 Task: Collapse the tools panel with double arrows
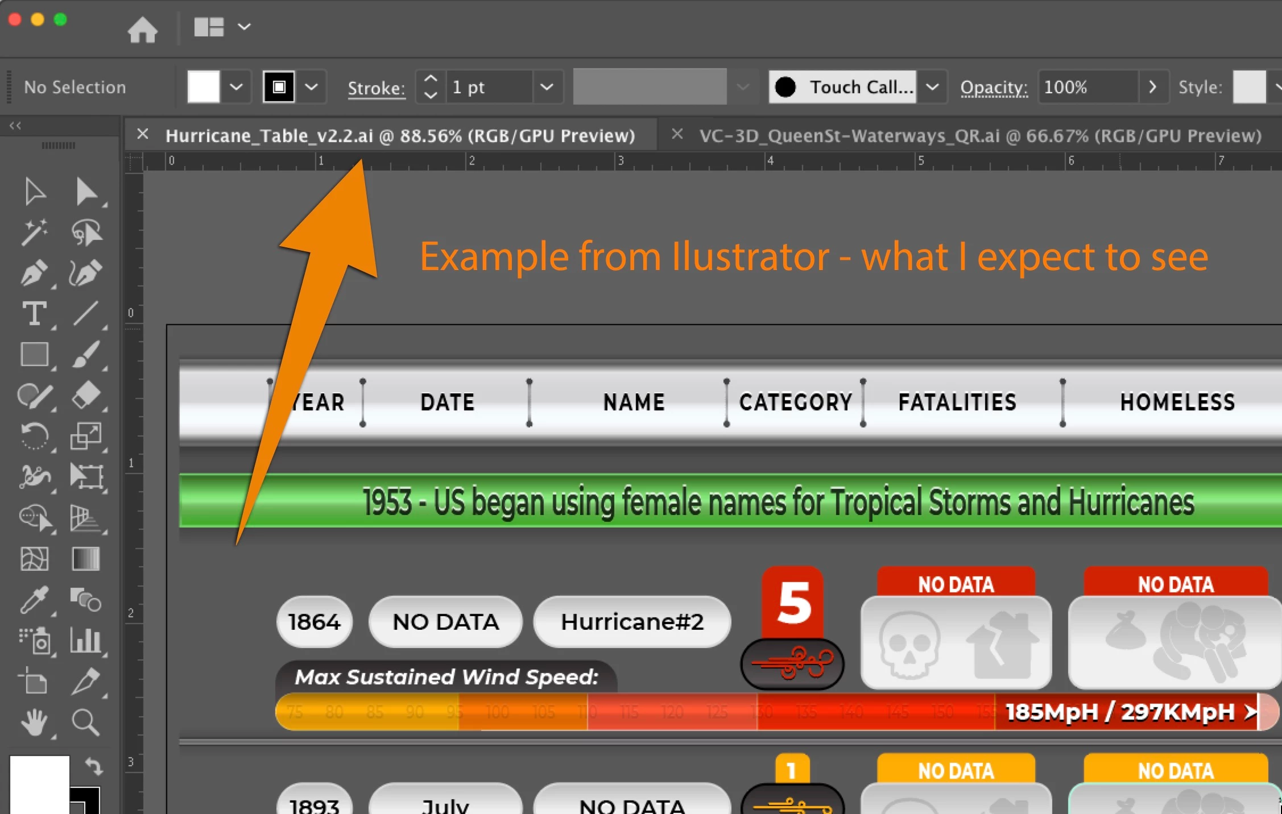coord(15,126)
